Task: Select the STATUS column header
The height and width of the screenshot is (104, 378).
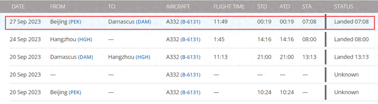Action: pos(343,6)
